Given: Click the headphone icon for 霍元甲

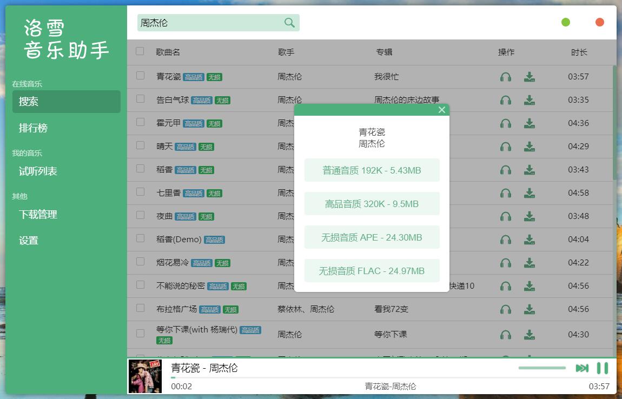Looking at the screenshot, I should [505, 123].
